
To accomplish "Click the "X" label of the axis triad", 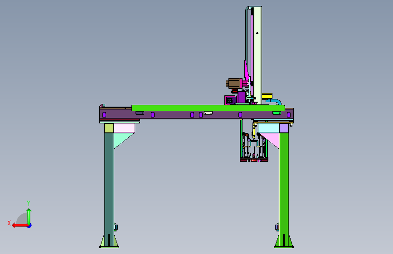I will (9, 223).
